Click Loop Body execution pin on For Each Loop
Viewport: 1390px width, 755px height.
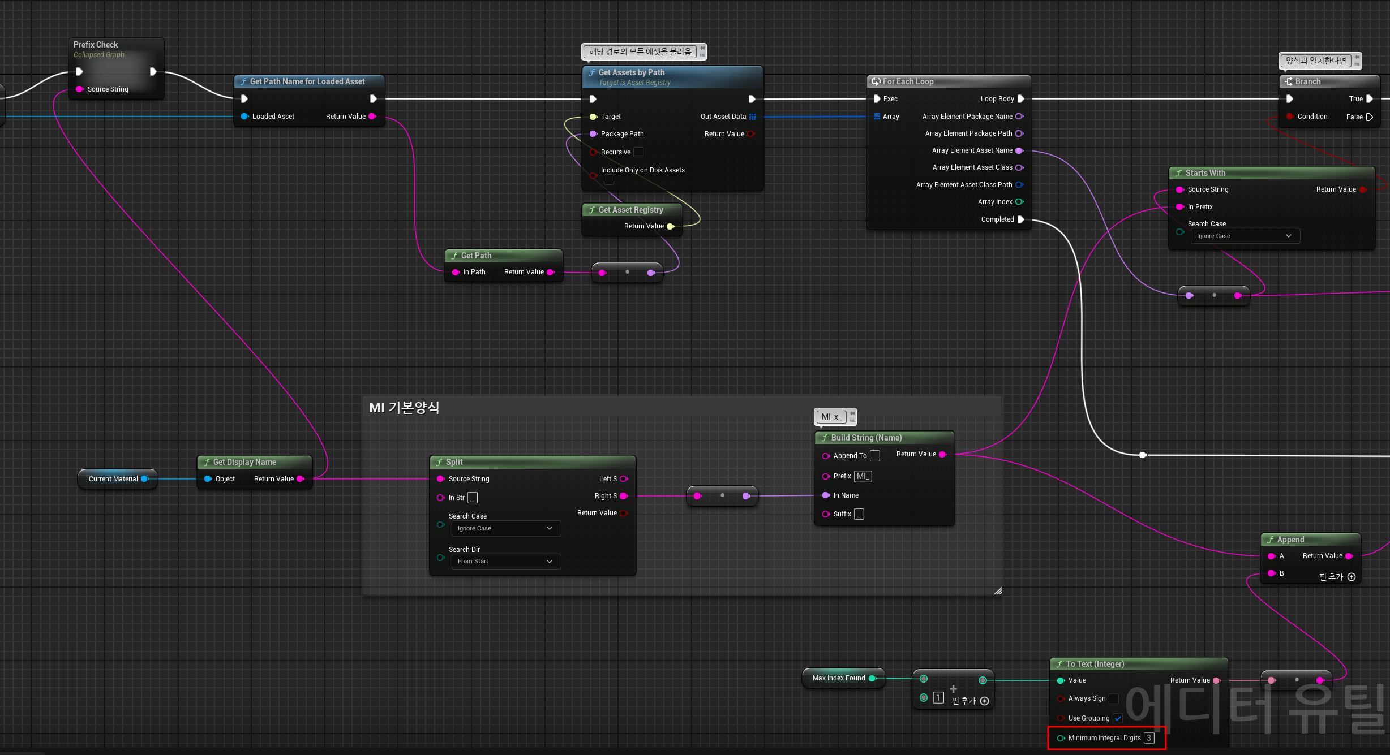tap(1021, 99)
